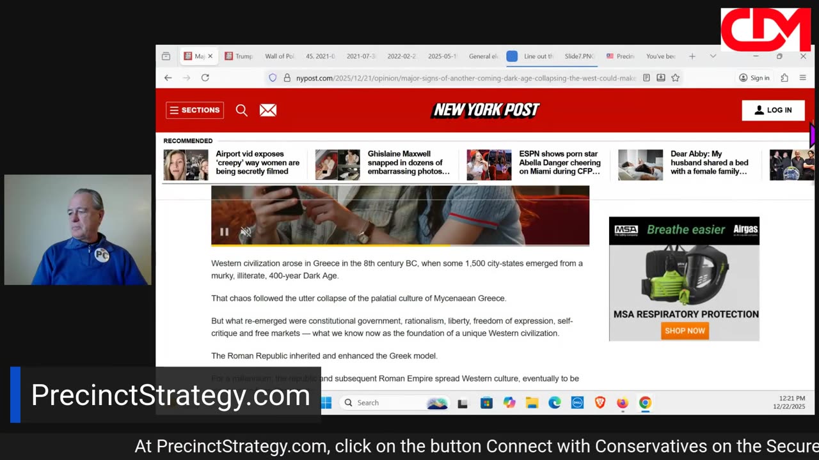Click the email envelope icon in the Post header
This screenshot has width=819, height=460.
coord(268,110)
